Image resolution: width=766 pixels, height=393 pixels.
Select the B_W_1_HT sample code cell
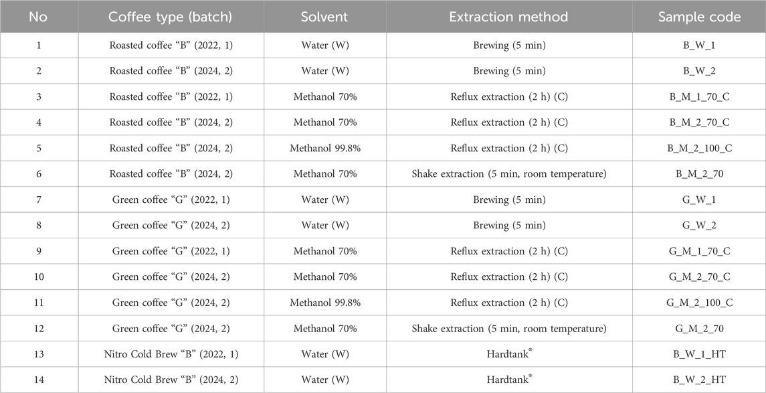[699, 354]
